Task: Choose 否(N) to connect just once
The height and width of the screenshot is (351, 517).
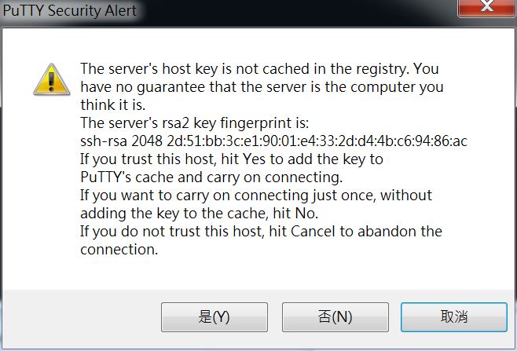Action: point(335,317)
